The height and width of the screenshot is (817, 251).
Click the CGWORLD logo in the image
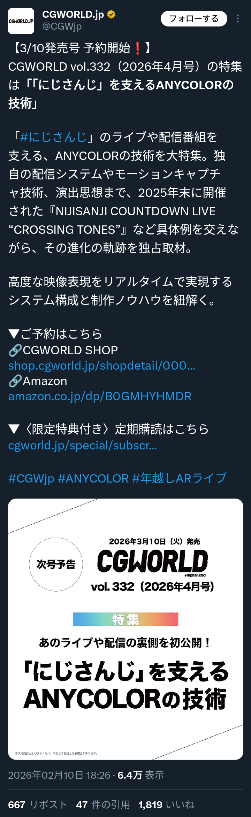click(x=152, y=561)
